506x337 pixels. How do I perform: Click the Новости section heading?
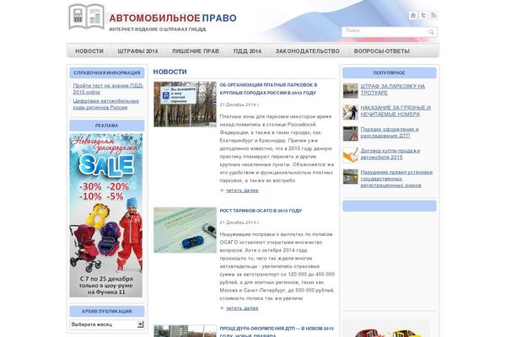coord(170,72)
